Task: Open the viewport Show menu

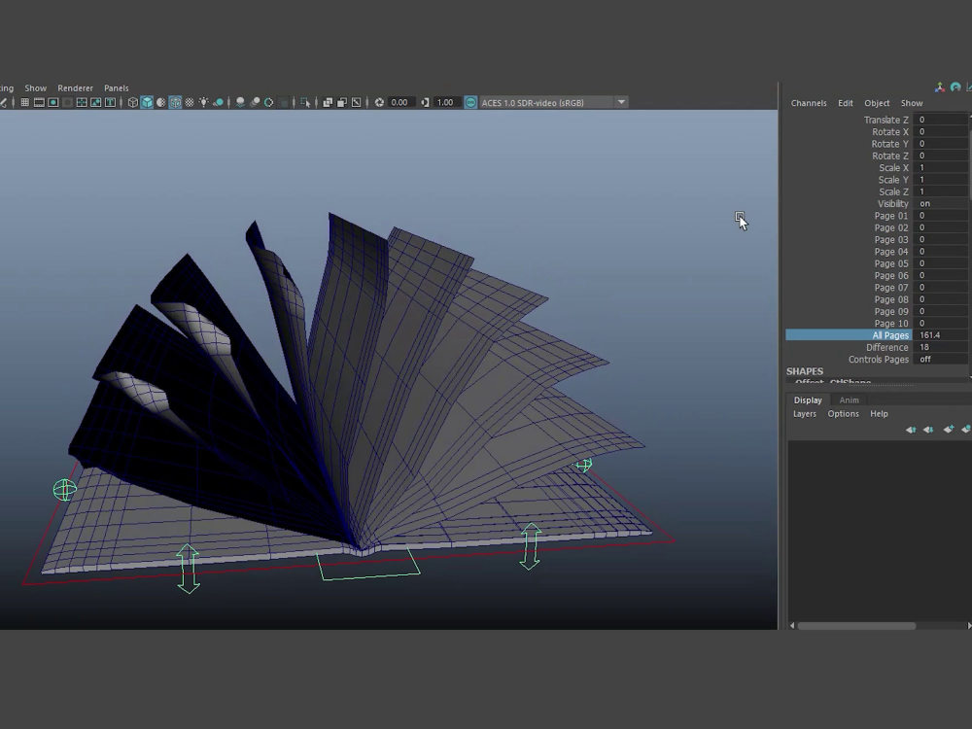Action: pos(35,88)
